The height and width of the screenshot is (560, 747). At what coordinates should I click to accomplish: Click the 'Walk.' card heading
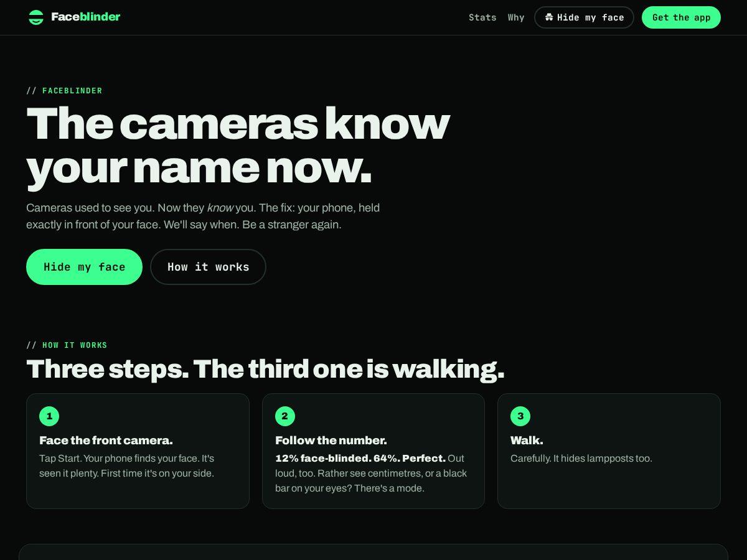point(527,441)
